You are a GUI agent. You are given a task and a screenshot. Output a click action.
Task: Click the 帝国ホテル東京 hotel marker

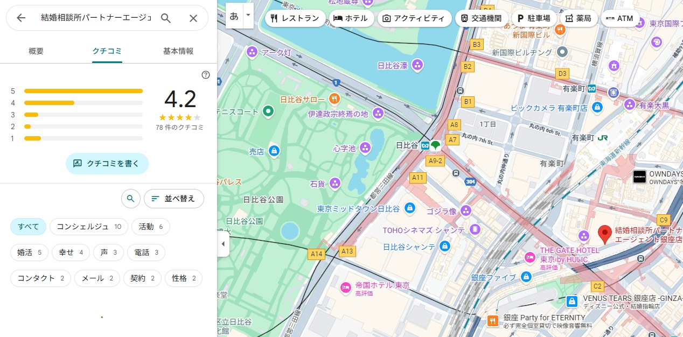point(345,288)
